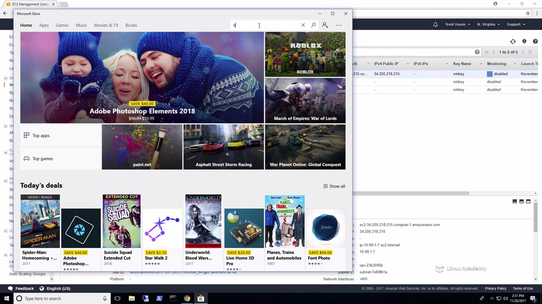Open the paint.net tile
Image resolution: width=542 pixels, height=304 pixels.
coord(142,147)
